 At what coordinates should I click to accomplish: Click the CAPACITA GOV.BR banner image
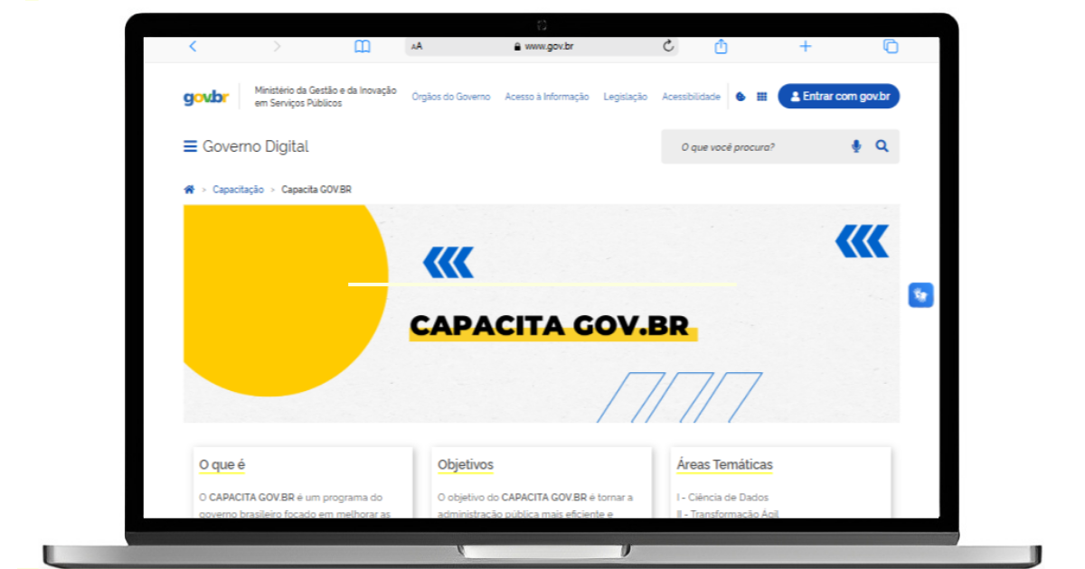pyautogui.click(x=542, y=313)
